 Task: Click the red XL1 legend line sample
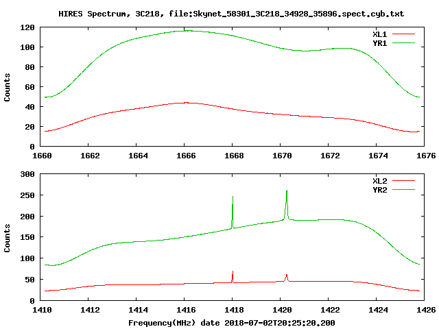tap(403, 34)
